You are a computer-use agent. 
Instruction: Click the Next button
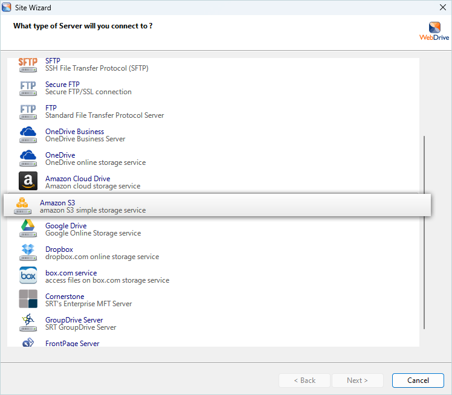coord(357,381)
